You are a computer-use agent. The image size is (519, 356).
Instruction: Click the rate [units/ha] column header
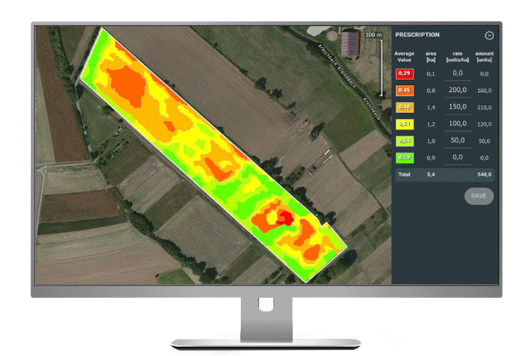pyautogui.click(x=458, y=57)
